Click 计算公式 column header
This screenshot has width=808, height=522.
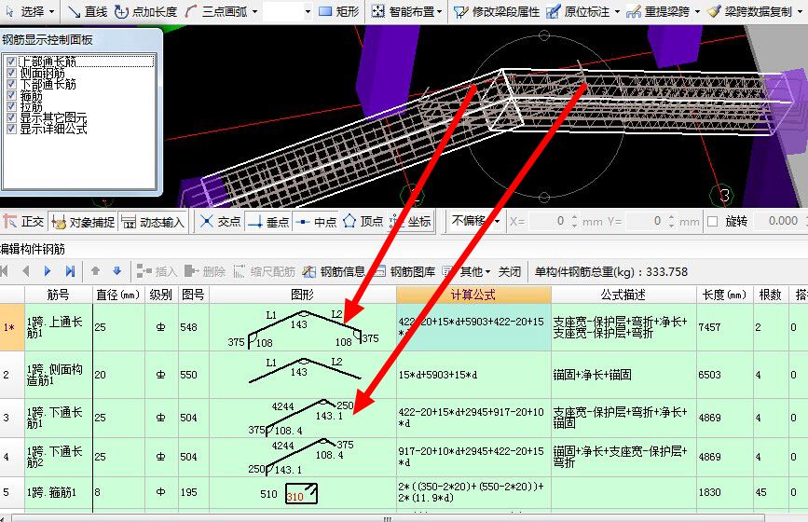[473, 295]
